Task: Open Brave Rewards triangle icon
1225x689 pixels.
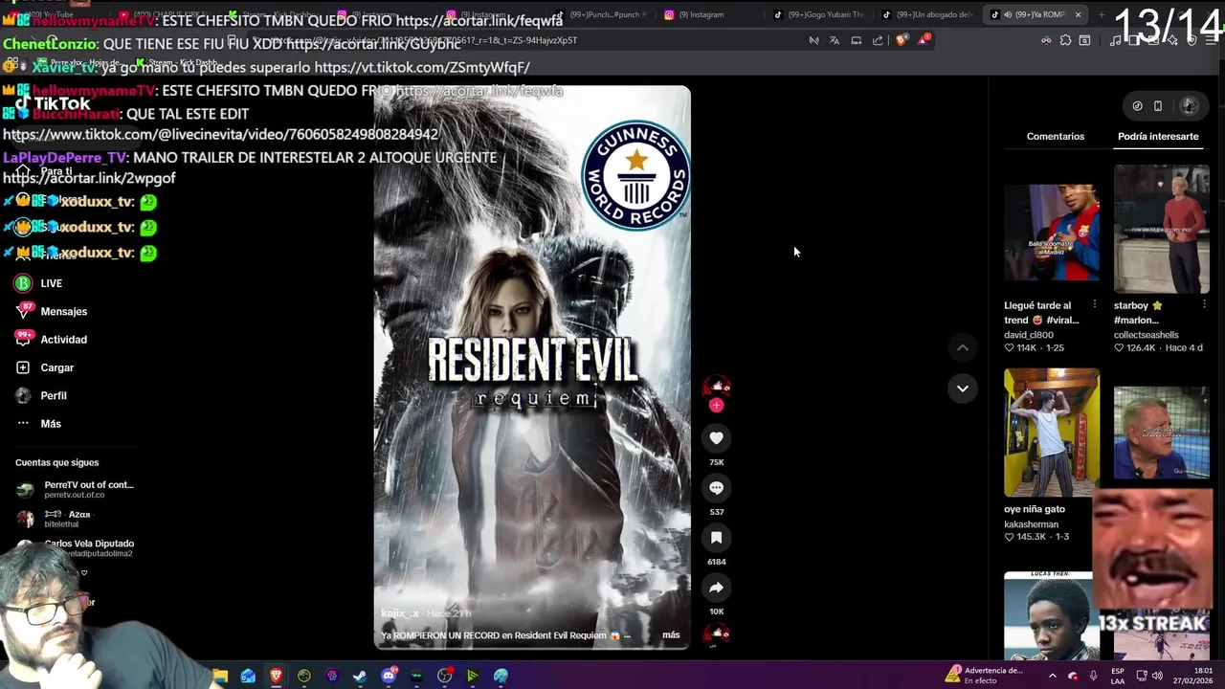Action: coord(924,39)
